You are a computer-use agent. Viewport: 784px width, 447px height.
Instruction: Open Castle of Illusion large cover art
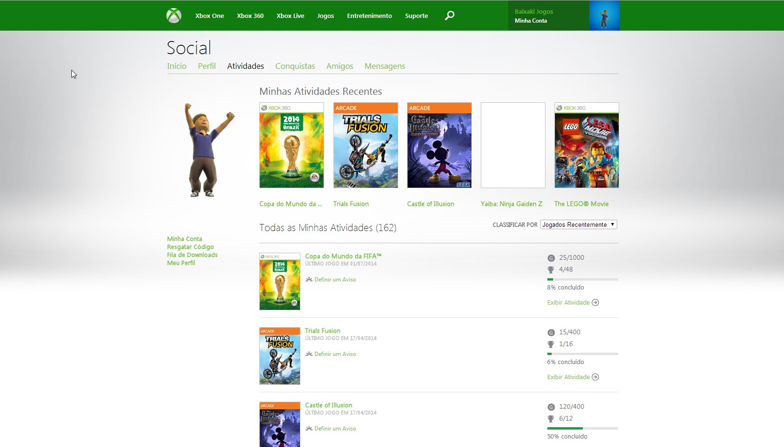(x=439, y=145)
